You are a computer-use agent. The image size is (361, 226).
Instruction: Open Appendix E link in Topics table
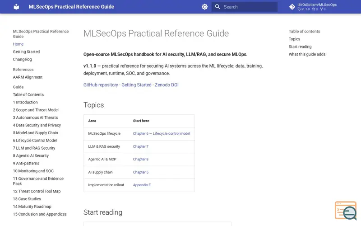(x=142, y=185)
